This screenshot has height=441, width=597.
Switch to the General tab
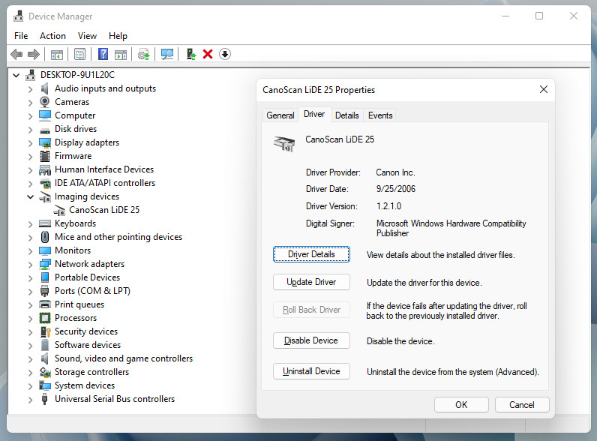(x=280, y=115)
